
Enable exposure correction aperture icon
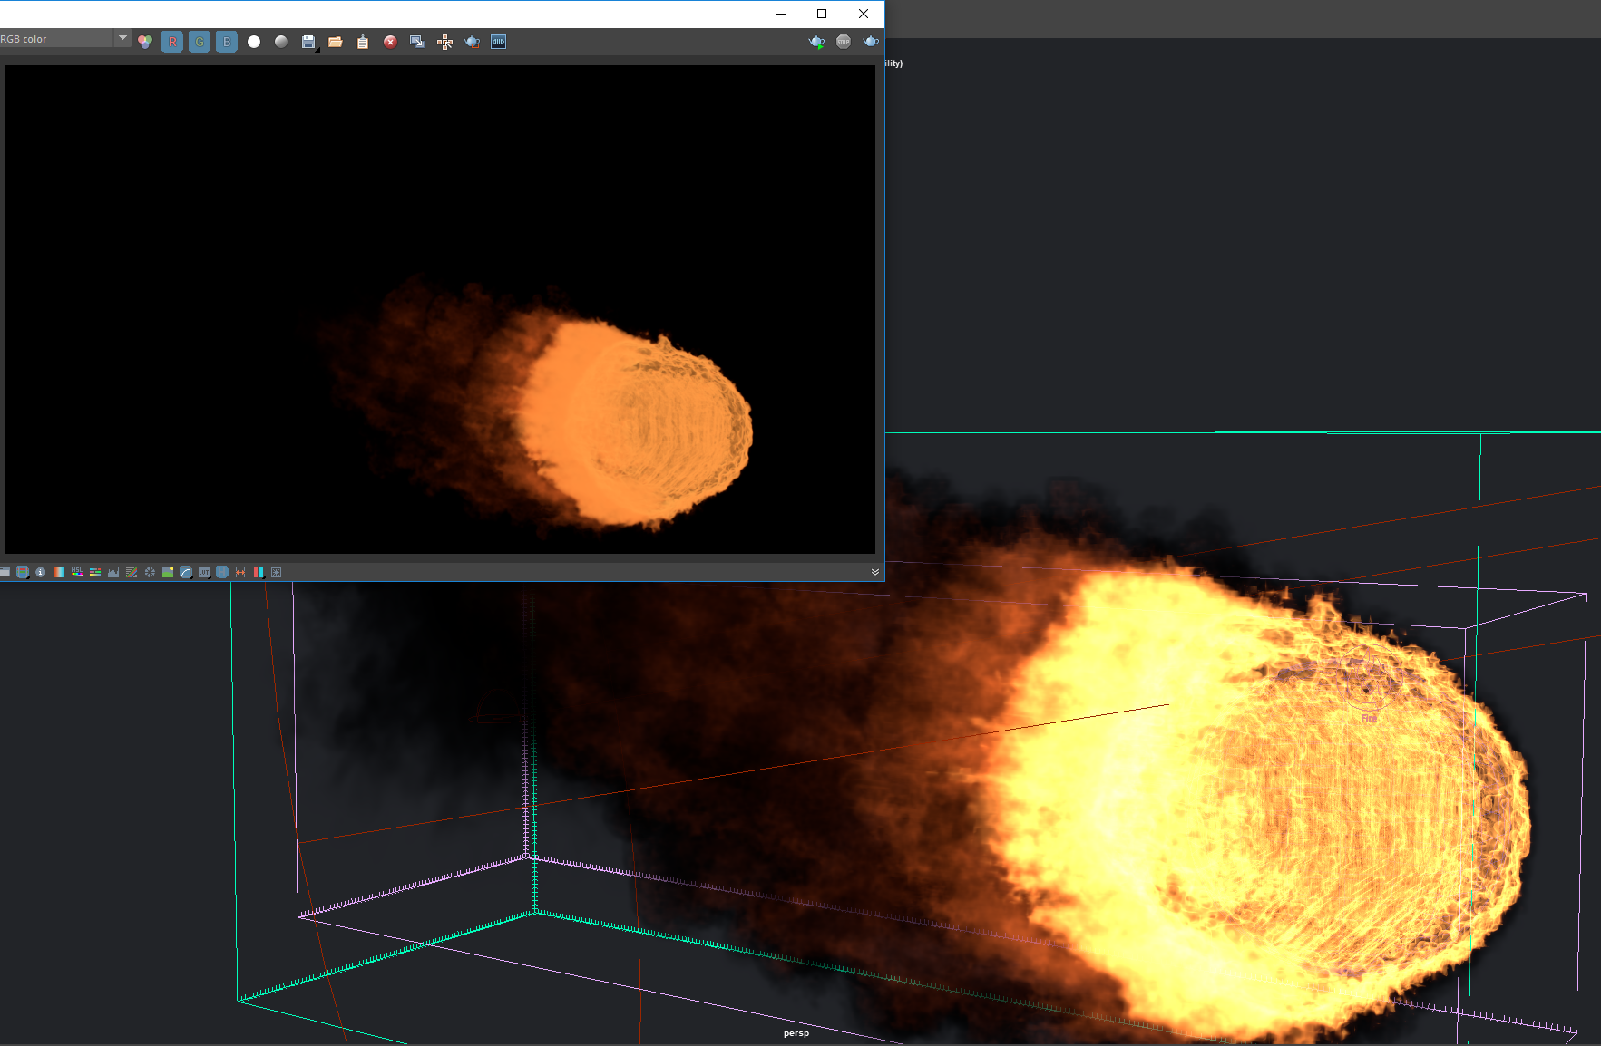tap(150, 572)
